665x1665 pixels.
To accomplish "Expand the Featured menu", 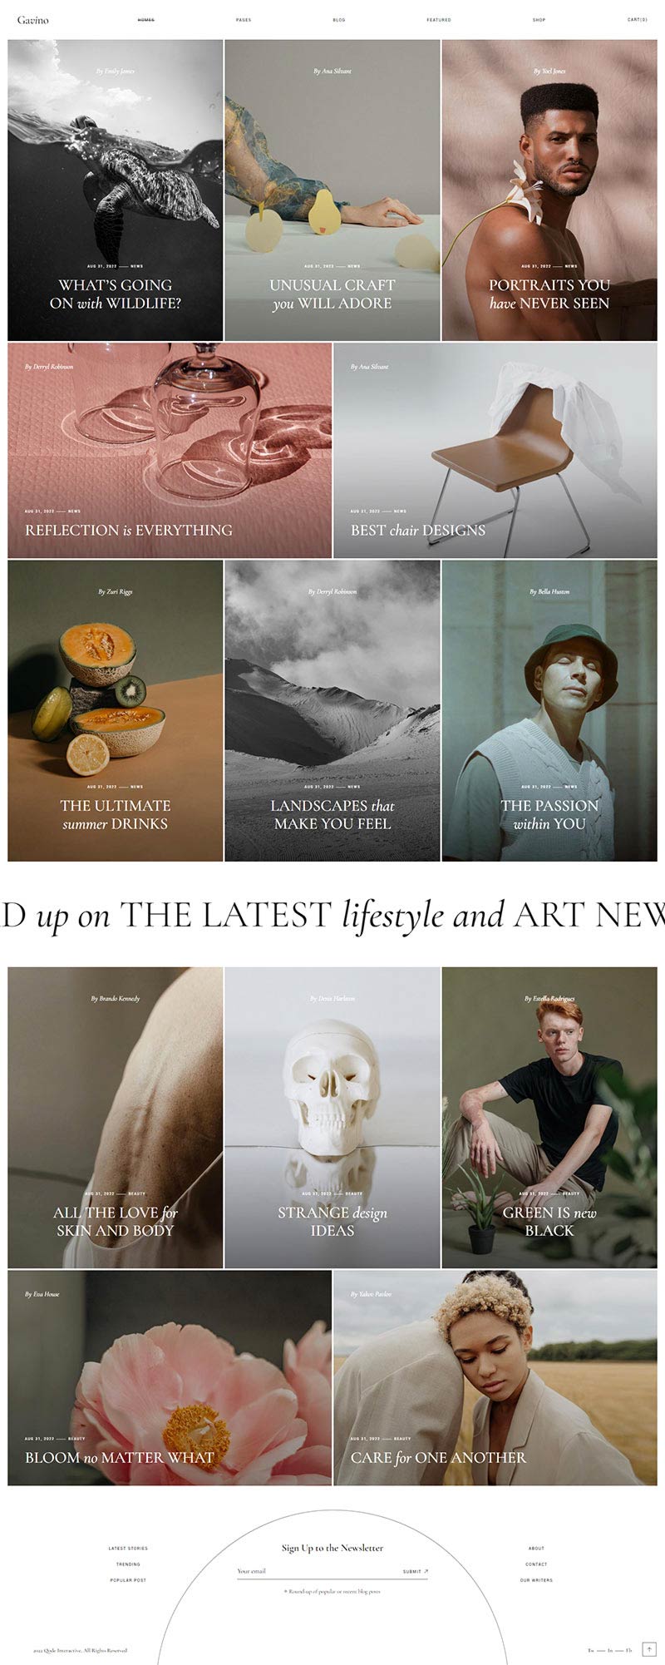I will (439, 20).
